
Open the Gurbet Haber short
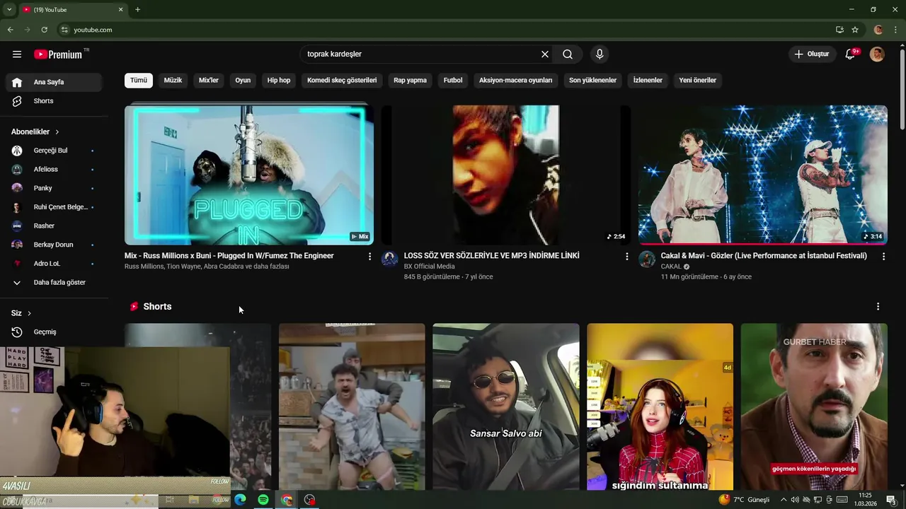pyautogui.click(x=814, y=406)
